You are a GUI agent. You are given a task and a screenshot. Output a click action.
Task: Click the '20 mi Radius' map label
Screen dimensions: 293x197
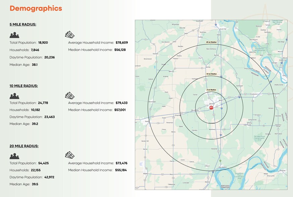212,43
